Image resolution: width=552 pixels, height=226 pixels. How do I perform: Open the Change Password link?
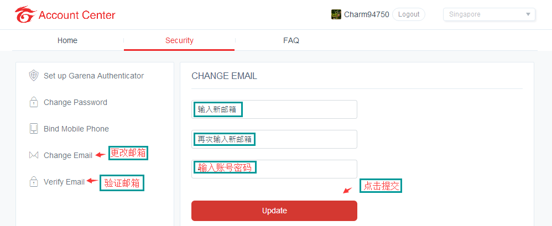[x=75, y=102]
